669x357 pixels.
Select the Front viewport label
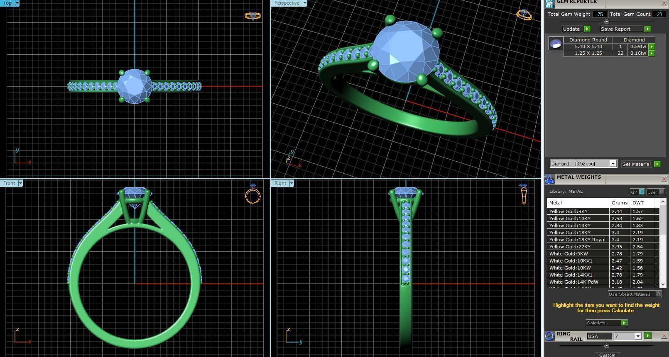[9, 183]
